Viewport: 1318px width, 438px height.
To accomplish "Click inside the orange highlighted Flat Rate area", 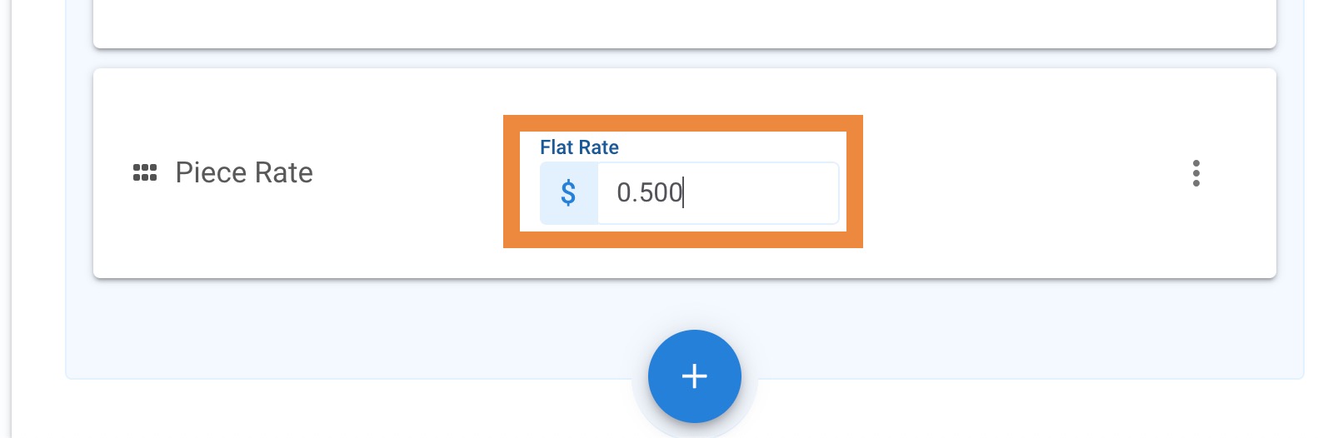I will (683, 182).
